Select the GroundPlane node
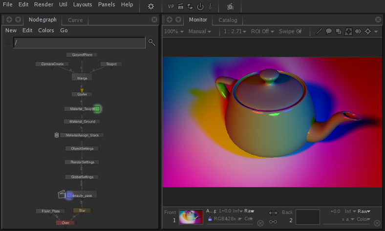This screenshot has height=231, width=385. tap(82, 55)
